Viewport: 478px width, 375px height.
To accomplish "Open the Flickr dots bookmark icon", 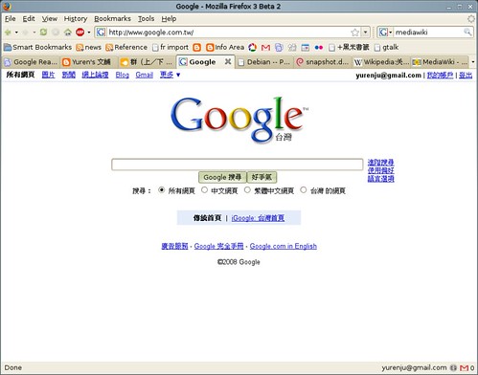I will point(319,48).
